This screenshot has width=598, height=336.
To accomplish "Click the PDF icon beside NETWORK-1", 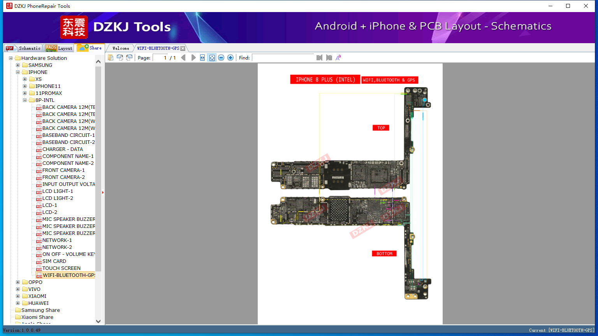I will [x=39, y=240].
